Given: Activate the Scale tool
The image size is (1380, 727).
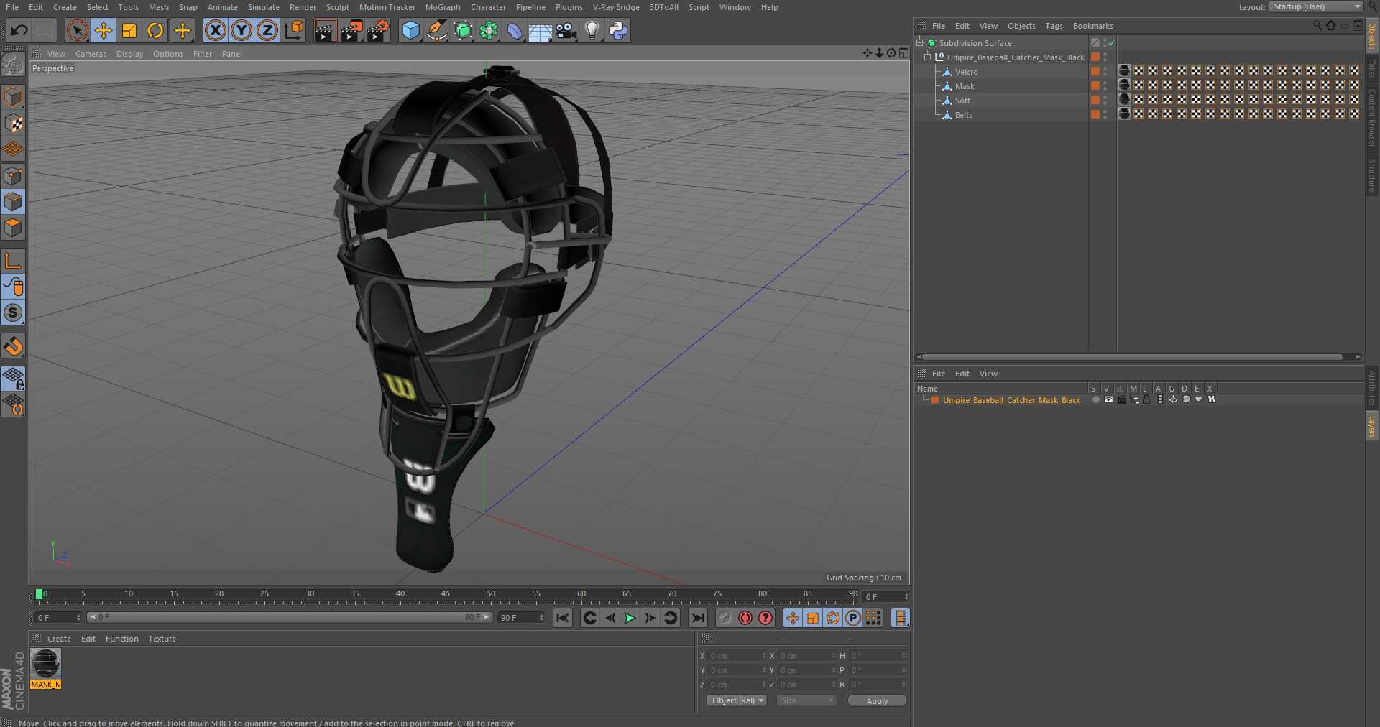Looking at the screenshot, I should (x=129, y=30).
